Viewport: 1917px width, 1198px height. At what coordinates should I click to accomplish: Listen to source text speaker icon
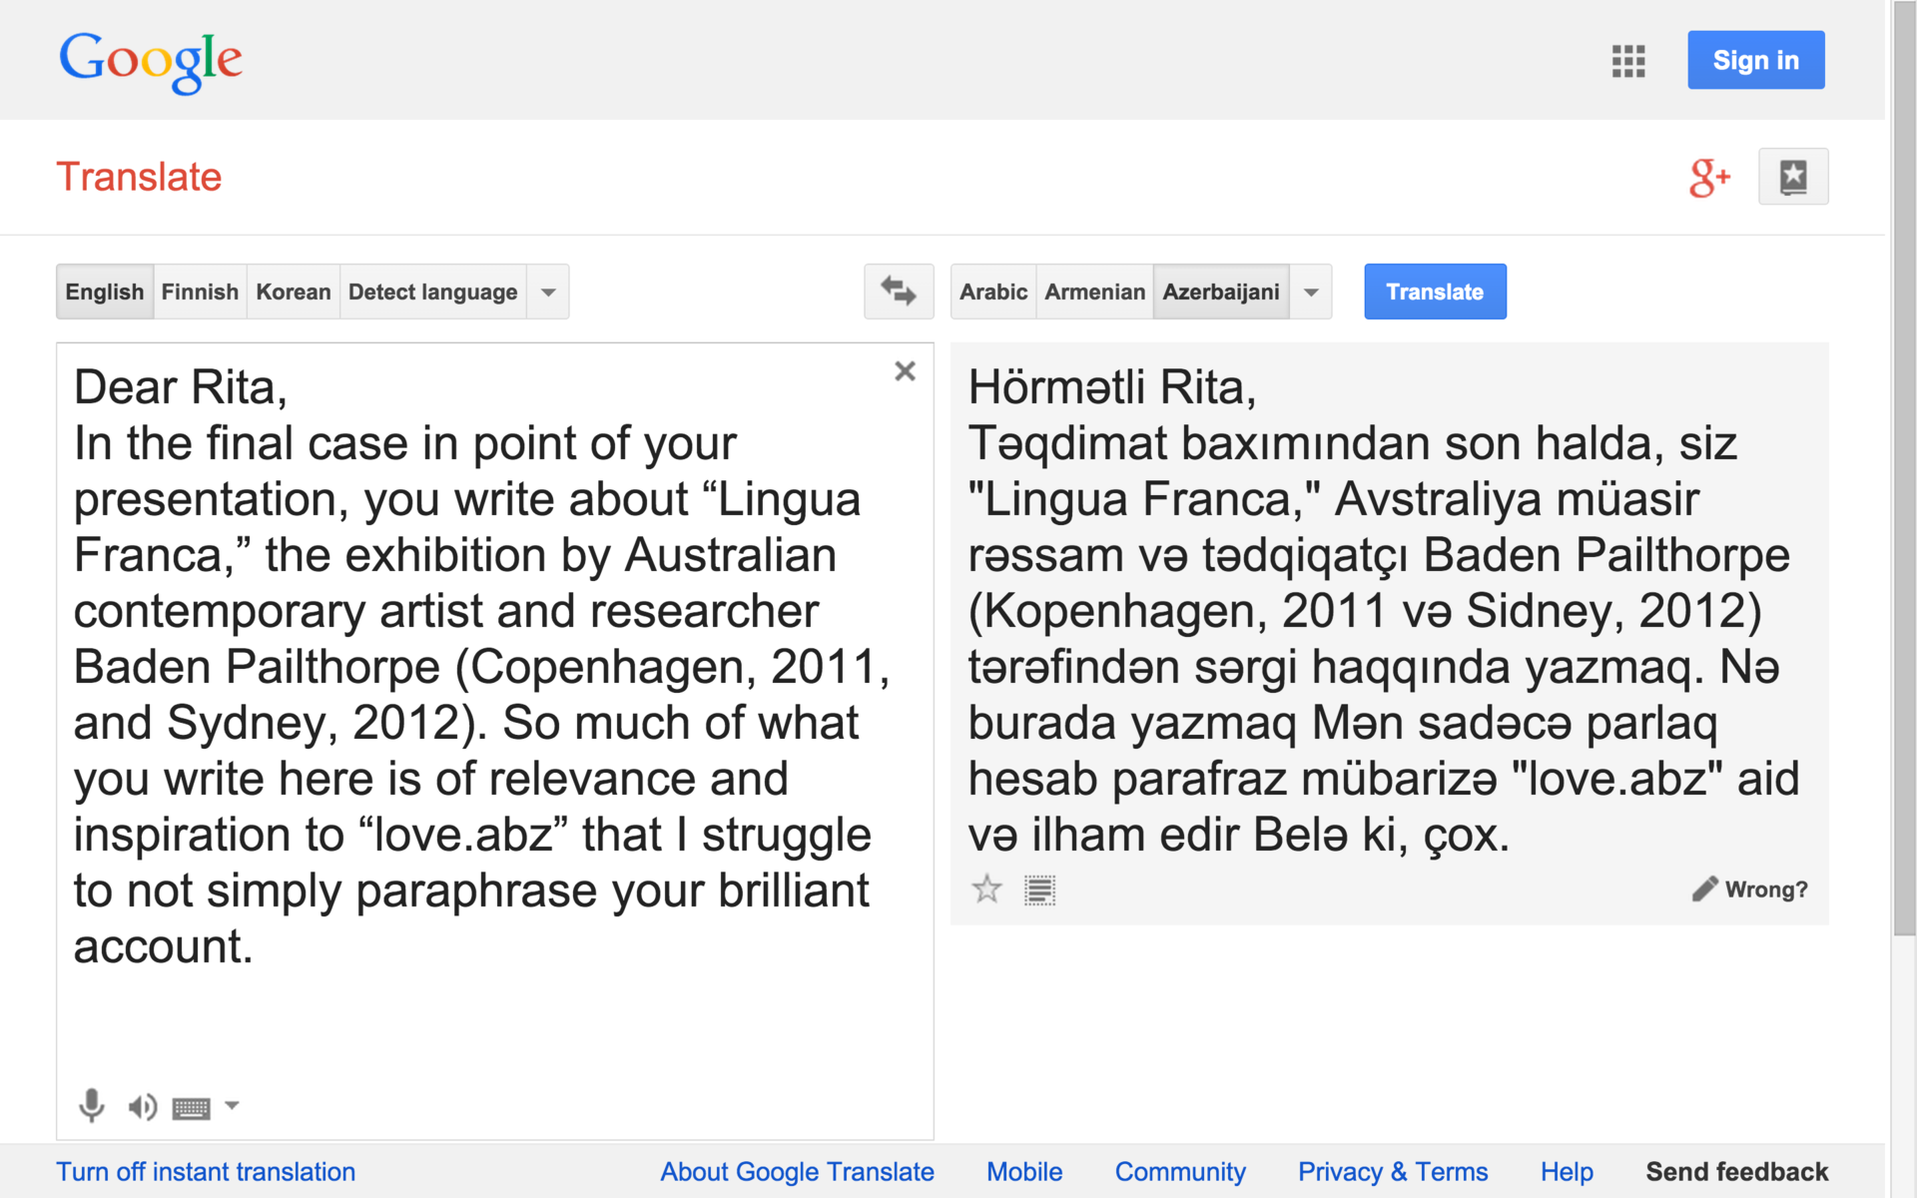click(142, 1106)
